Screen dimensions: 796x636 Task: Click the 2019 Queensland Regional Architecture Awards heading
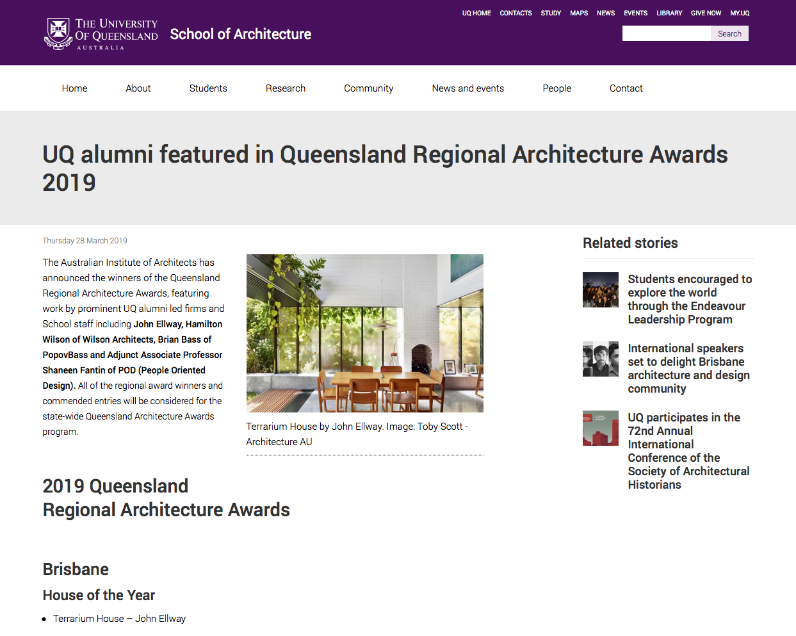coord(167,498)
